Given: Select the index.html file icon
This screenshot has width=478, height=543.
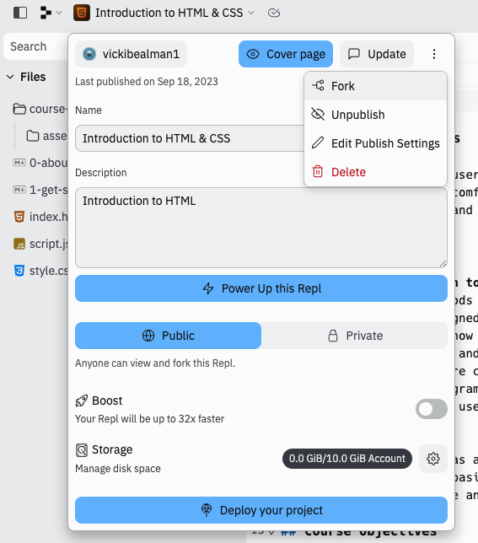Looking at the screenshot, I should coord(19,217).
